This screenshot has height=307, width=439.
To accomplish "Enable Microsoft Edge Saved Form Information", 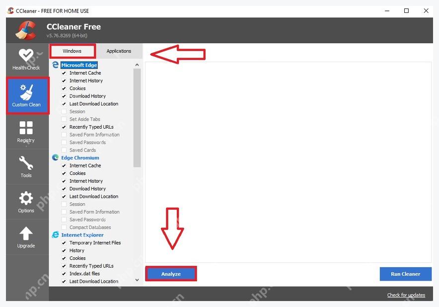I will click(64, 135).
